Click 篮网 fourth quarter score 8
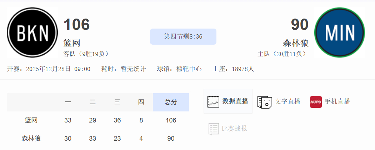 [x=141, y=120]
